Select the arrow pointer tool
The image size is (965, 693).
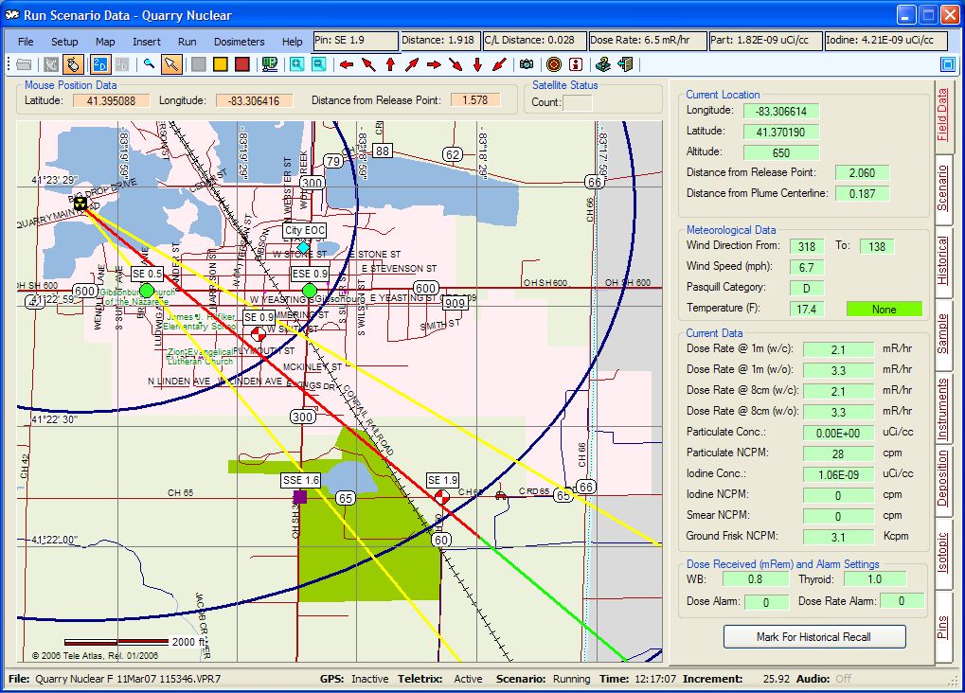[171, 64]
